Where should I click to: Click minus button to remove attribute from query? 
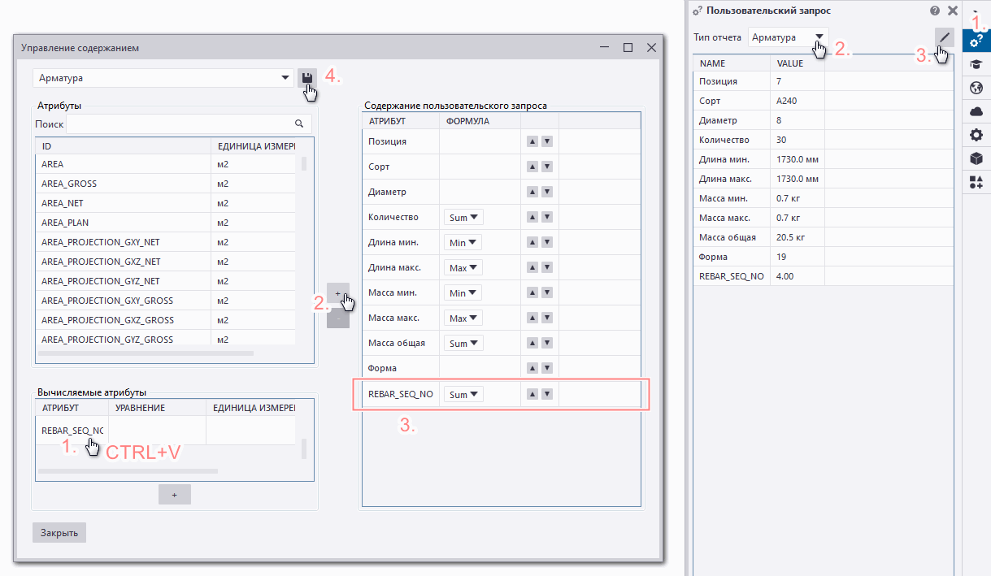338,318
